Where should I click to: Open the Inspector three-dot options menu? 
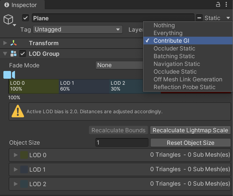coord(226,5)
